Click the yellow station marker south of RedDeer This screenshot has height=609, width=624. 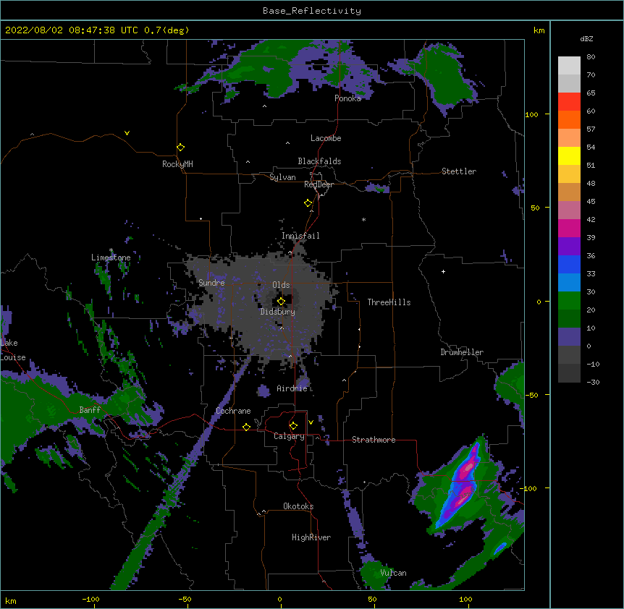[x=308, y=203]
